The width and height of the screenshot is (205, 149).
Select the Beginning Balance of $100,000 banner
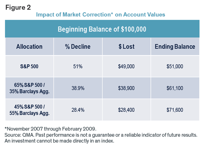click(x=102, y=29)
